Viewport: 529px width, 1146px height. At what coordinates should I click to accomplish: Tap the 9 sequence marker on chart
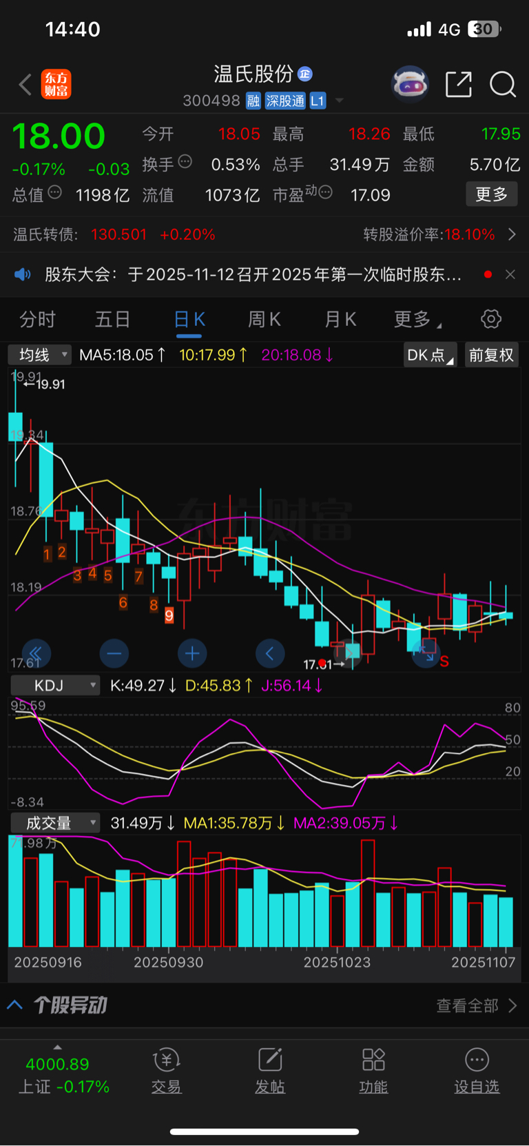[x=169, y=615]
